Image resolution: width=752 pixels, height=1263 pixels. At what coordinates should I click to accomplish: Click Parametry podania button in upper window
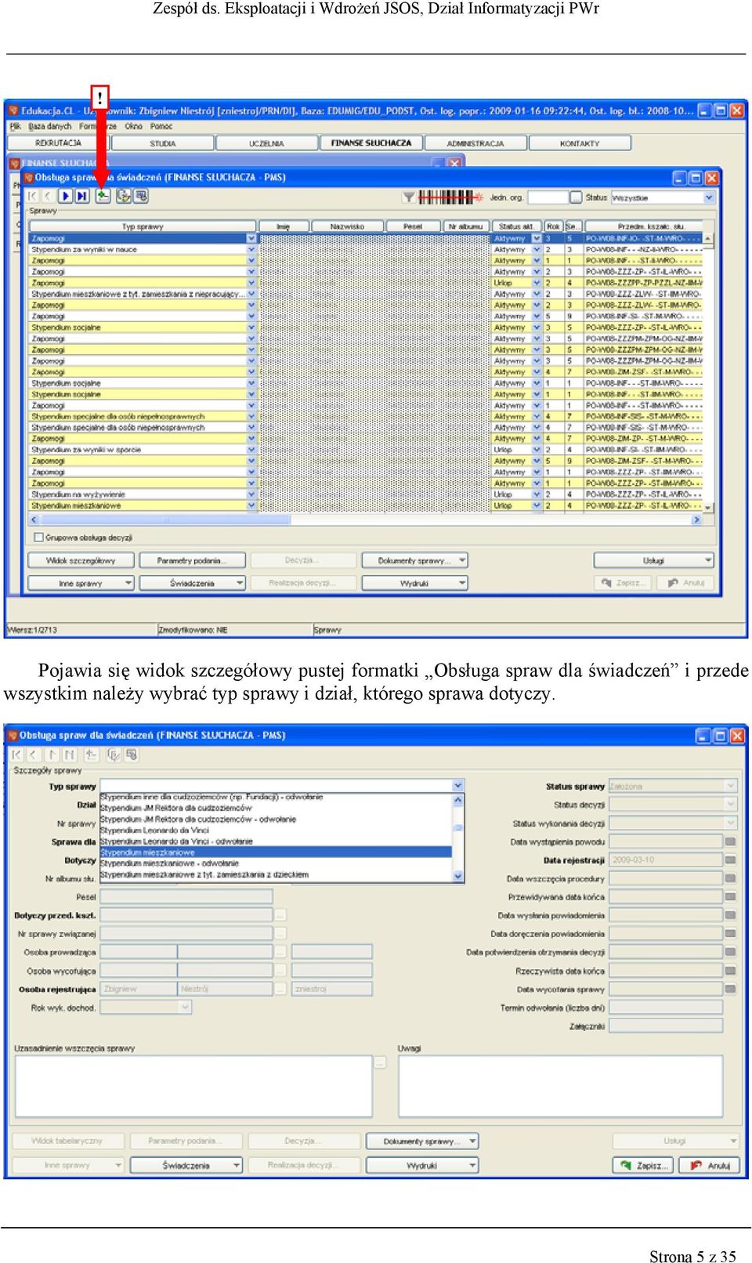(x=192, y=560)
